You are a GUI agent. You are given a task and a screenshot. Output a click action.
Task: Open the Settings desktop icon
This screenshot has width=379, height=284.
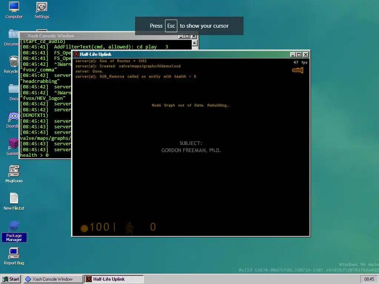pyautogui.click(x=41, y=10)
